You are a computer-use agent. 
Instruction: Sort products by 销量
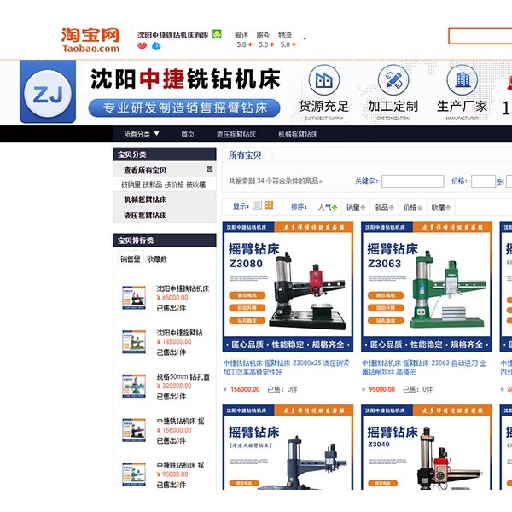(x=356, y=207)
